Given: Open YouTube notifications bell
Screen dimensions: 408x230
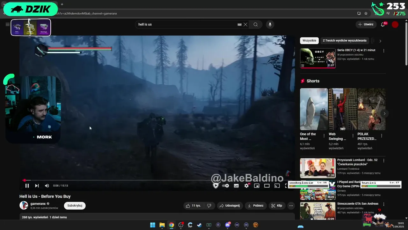Looking at the screenshot, I should [383, 25].
